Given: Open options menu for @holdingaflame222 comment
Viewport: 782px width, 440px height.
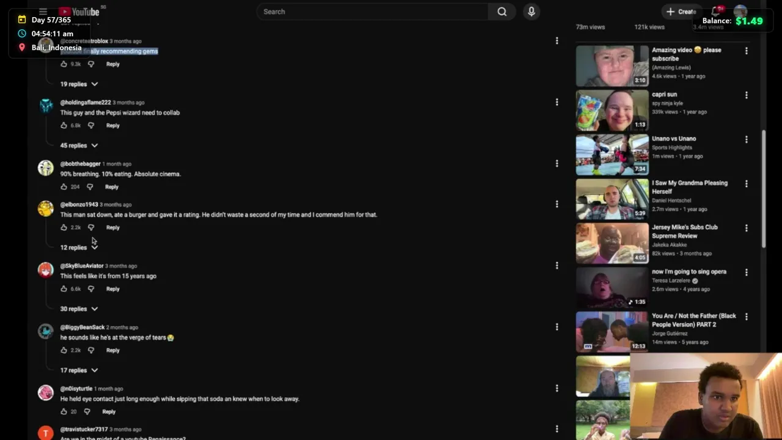Looking at the screenshot, I should pos(557,102).
